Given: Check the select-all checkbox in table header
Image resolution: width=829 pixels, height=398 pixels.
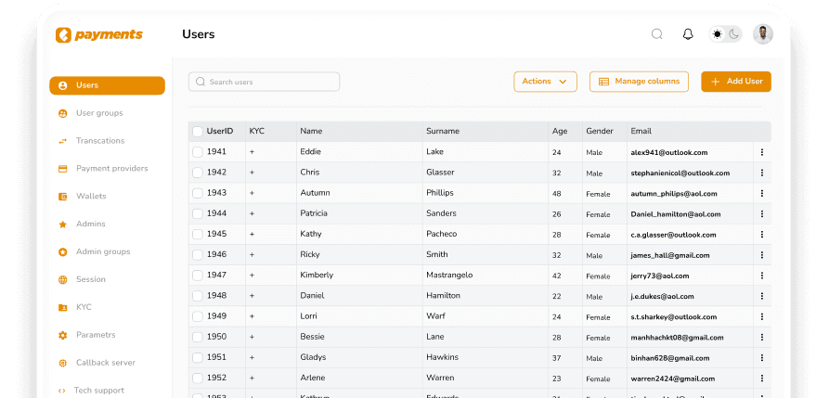Looking at the screenshot, I should 198,132.
